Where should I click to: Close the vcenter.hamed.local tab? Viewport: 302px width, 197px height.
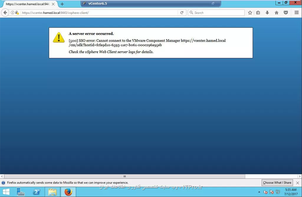(53, 4)
